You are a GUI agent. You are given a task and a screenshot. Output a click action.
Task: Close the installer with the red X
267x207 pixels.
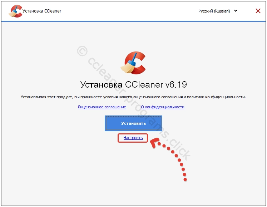[x=258, y=11]
